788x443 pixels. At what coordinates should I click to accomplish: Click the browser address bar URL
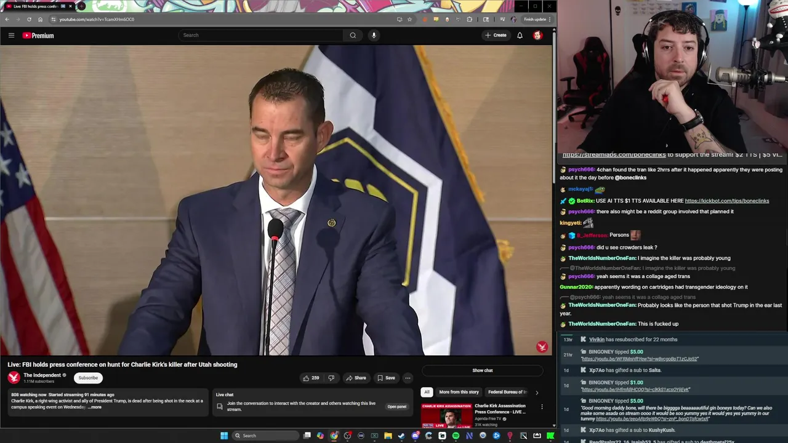(97, 19)
